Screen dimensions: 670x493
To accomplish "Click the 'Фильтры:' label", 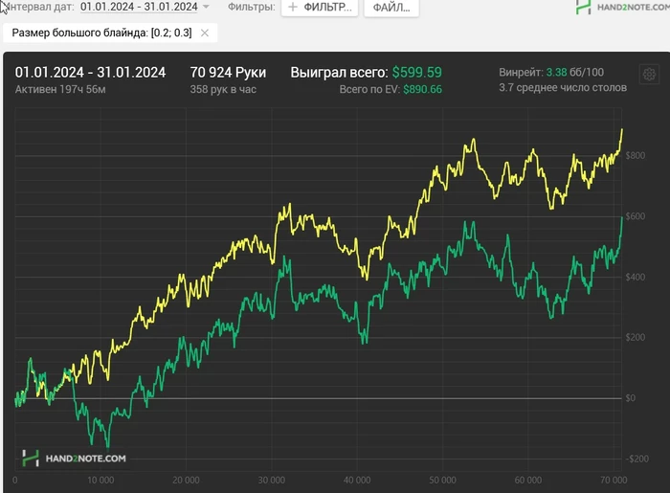I will (x=251, y=7).
